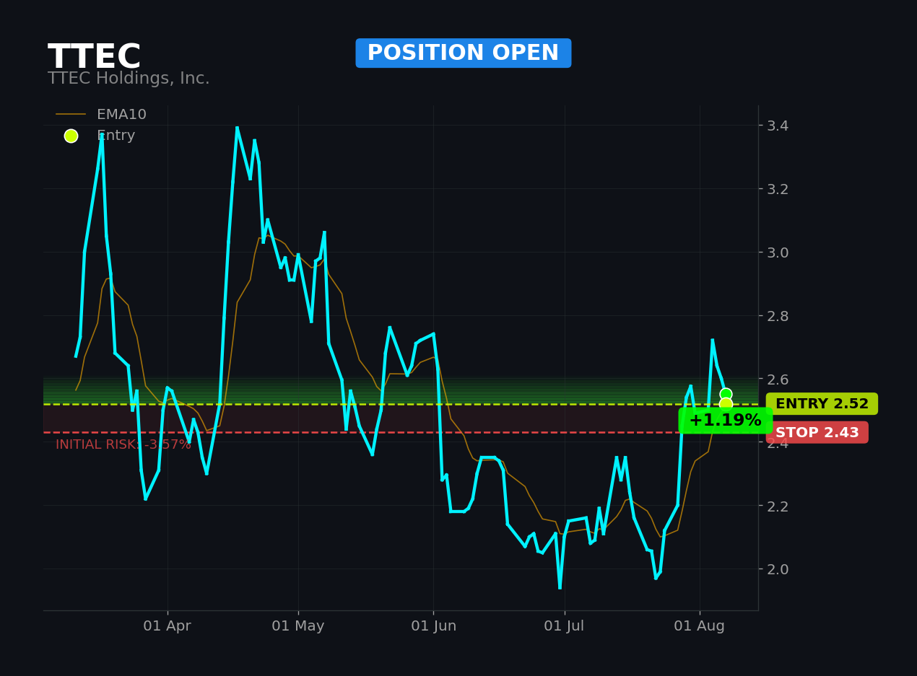Viewport: 917px width, 676px height.
Task: Click the INITIAL RISK -3.57% text
Action: point(123,445)
